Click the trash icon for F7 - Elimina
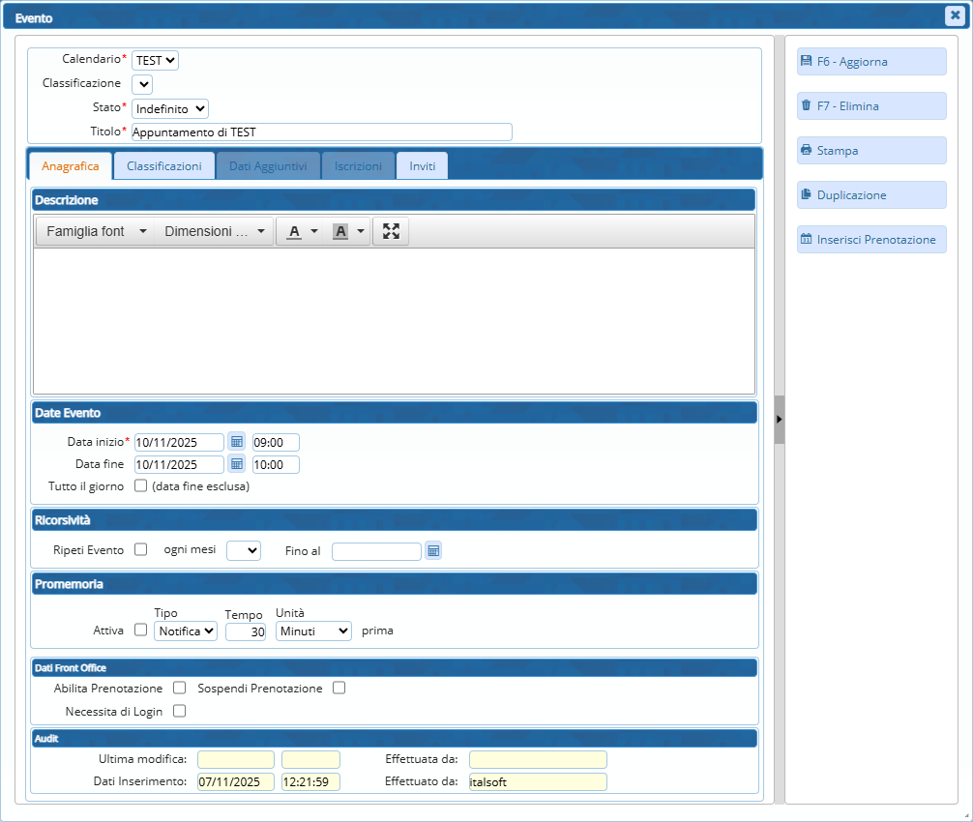The image size is (973, 822). tap(806, 105)
